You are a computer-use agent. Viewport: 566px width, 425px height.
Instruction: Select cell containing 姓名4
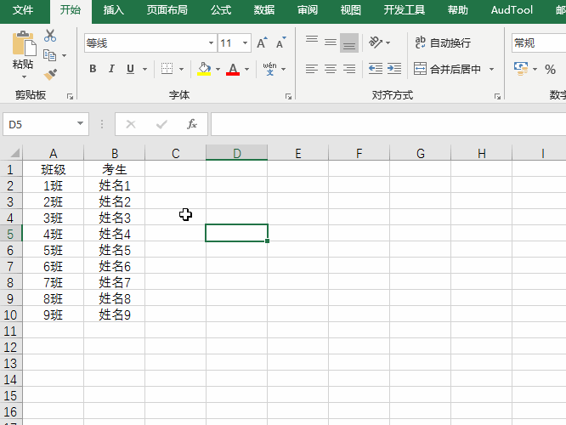click(115, 234)
